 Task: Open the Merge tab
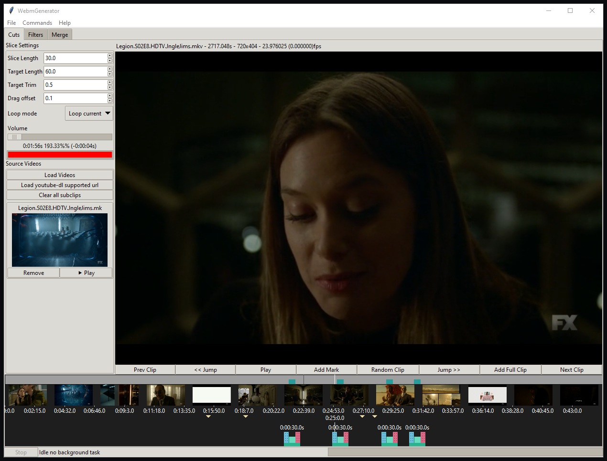60,35
